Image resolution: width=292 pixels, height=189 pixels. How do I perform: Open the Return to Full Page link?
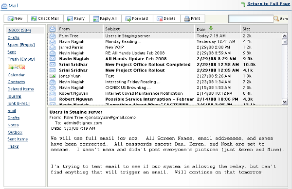pyautogui.click(x=269, y=4)
